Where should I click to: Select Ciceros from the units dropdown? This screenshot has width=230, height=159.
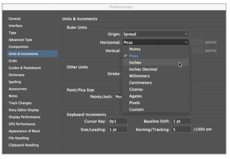pyautogui.click(x=136, y=90)
